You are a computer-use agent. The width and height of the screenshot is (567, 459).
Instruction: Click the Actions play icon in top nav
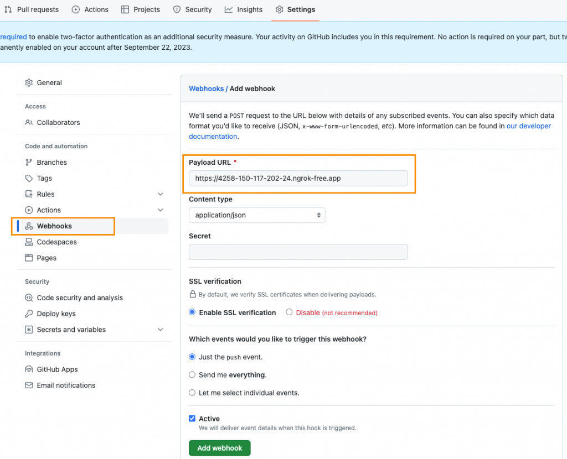75,9
